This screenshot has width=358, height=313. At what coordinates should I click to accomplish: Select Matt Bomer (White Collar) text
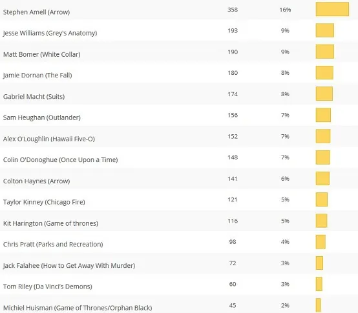41,54
